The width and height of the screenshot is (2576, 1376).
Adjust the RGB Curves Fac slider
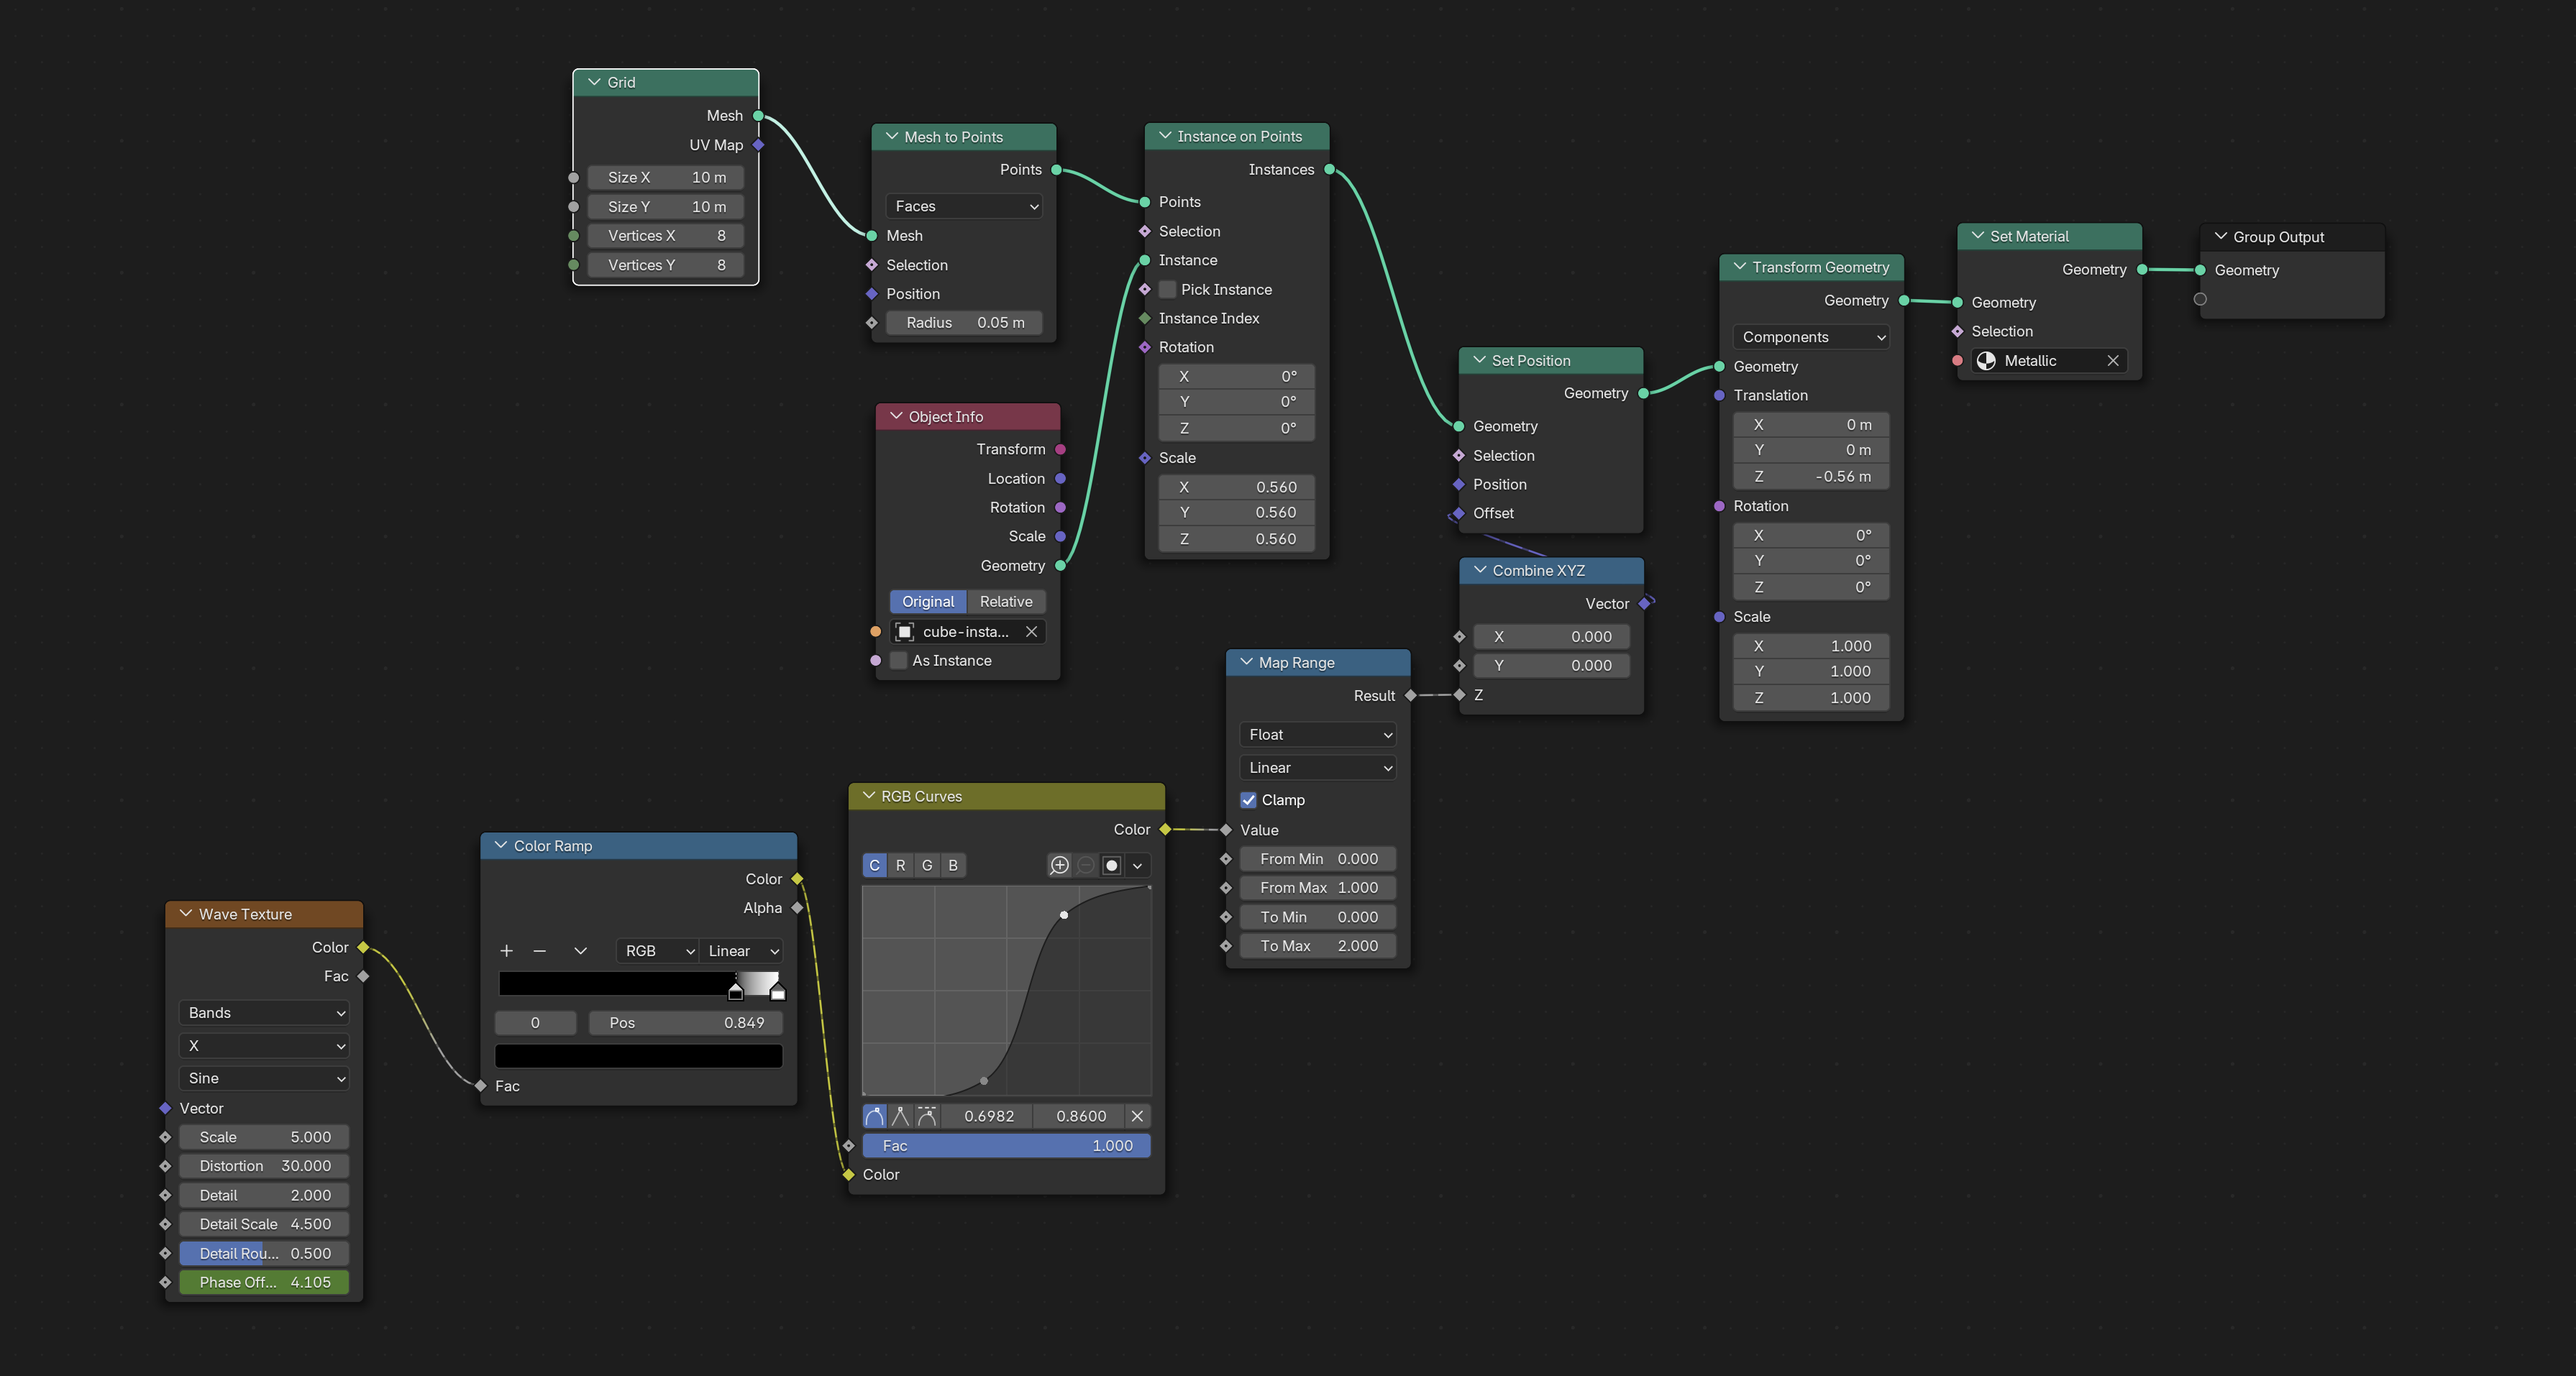click(x=1006, y=1146)
